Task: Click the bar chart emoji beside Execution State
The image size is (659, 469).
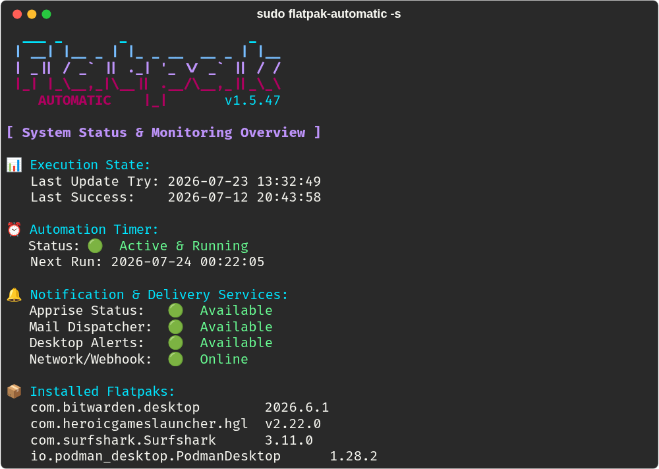Action: (14, 165)
